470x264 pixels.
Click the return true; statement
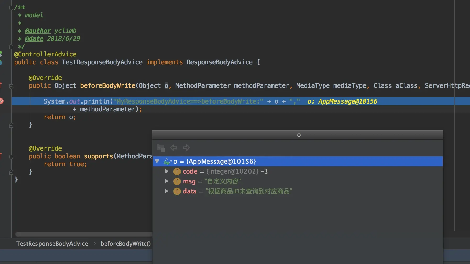(x=65, y=164)
